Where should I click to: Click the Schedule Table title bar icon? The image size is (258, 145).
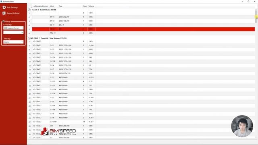point(1,1)
